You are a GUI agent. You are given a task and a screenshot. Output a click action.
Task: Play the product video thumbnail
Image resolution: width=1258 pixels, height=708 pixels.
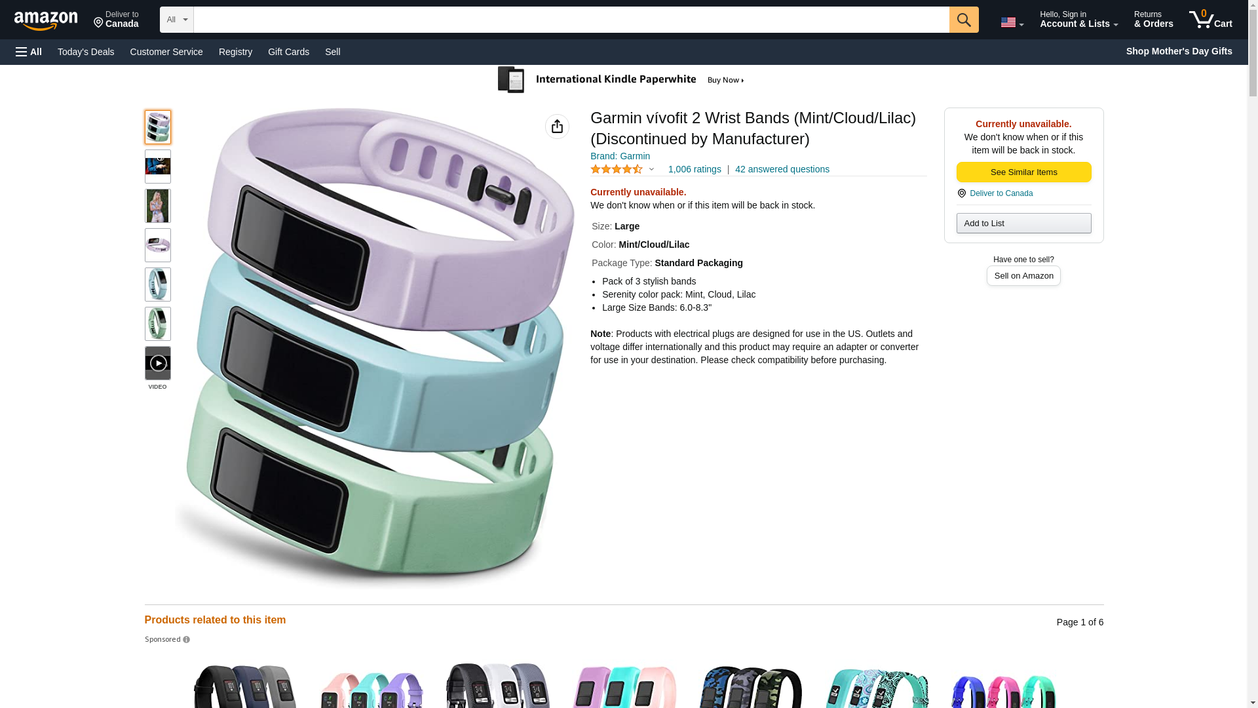coord(157,363)
